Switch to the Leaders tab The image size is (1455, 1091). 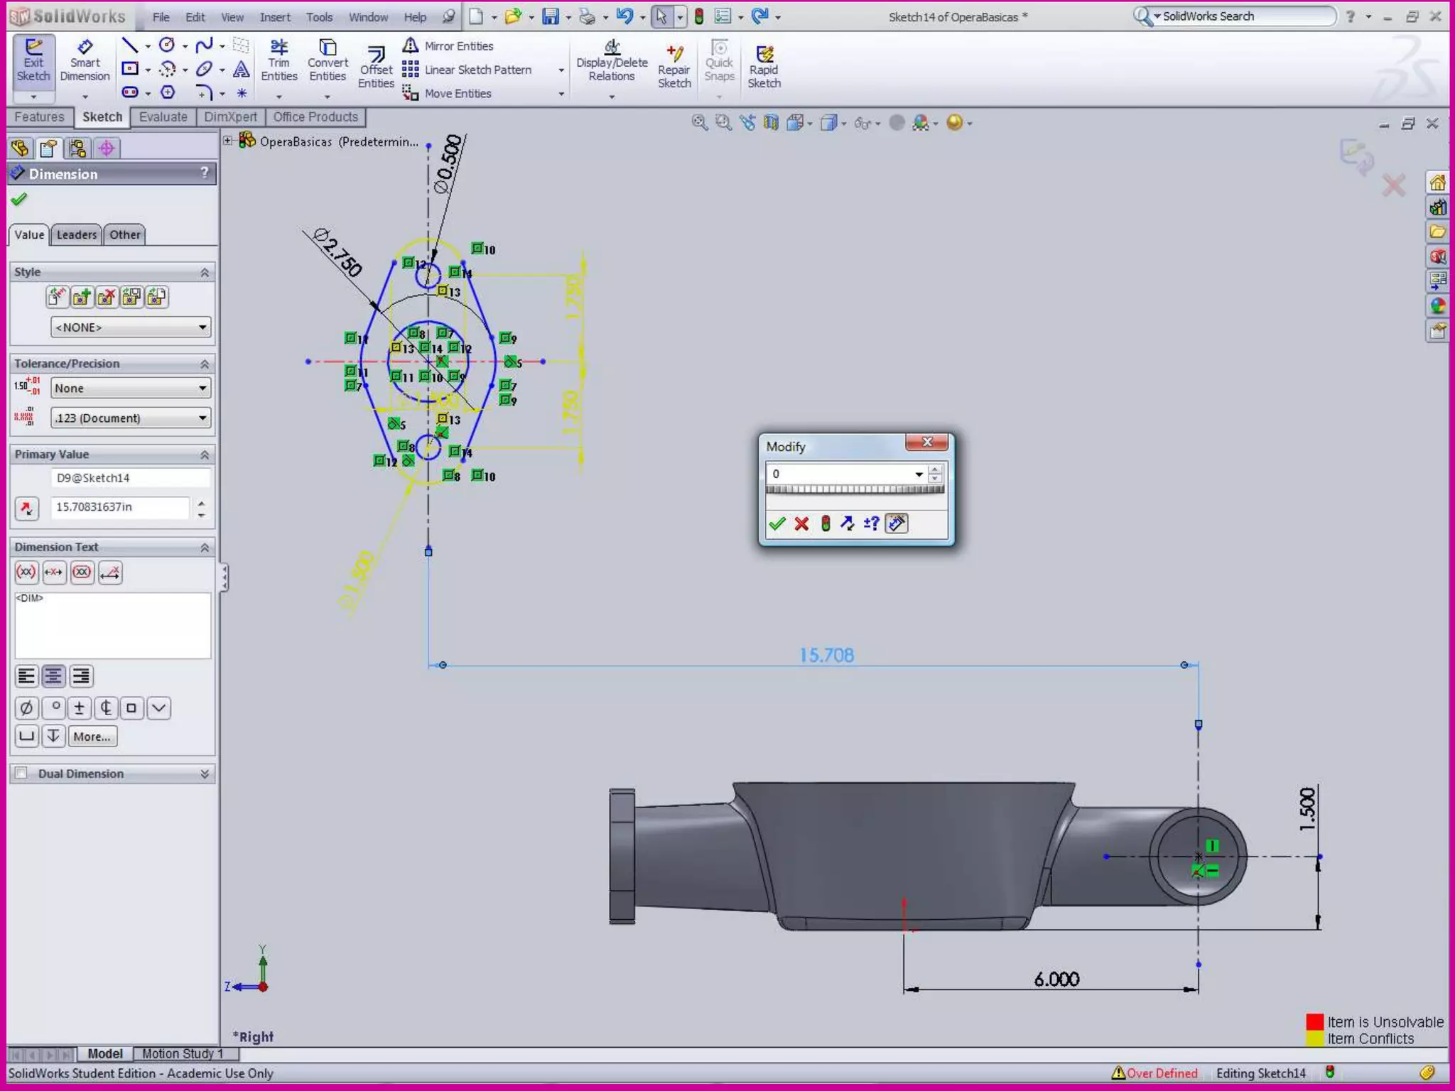point(76,234)
